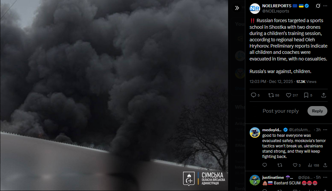Open the Grok explain icon on the post

pyautogui.click(x=318, y=6)
